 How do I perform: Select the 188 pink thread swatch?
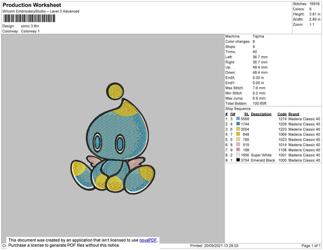(238, 150)
